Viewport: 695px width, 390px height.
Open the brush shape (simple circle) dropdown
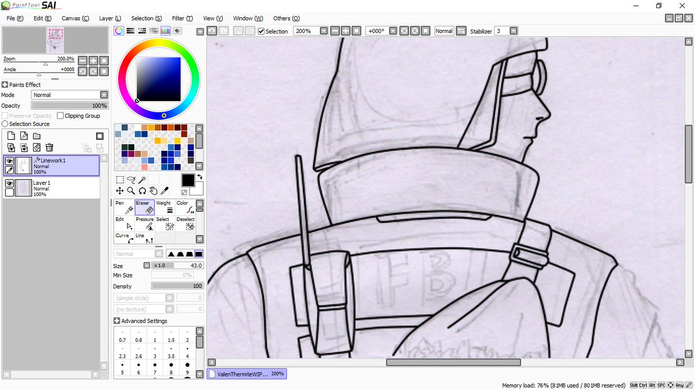[170, 298]
